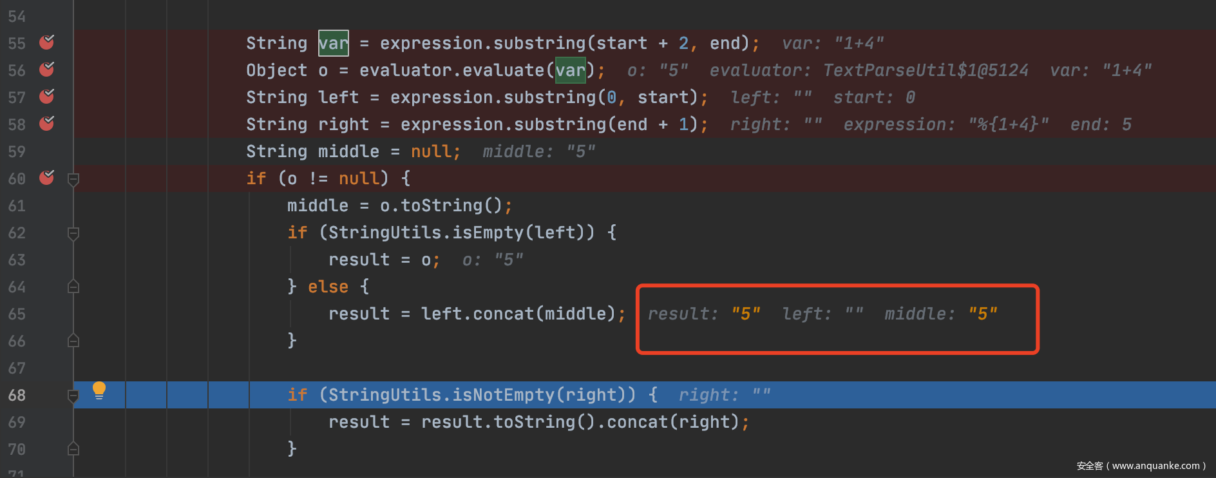Click line number 61 in the gutter

click(17, 206)
